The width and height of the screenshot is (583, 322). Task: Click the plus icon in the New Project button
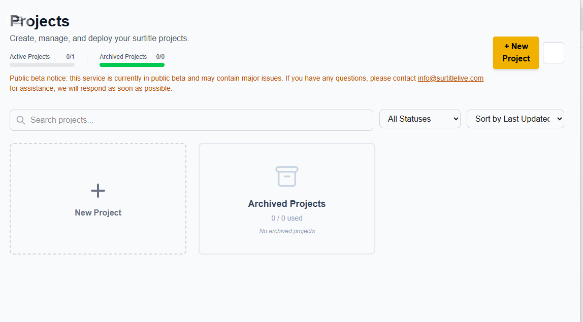506,46
